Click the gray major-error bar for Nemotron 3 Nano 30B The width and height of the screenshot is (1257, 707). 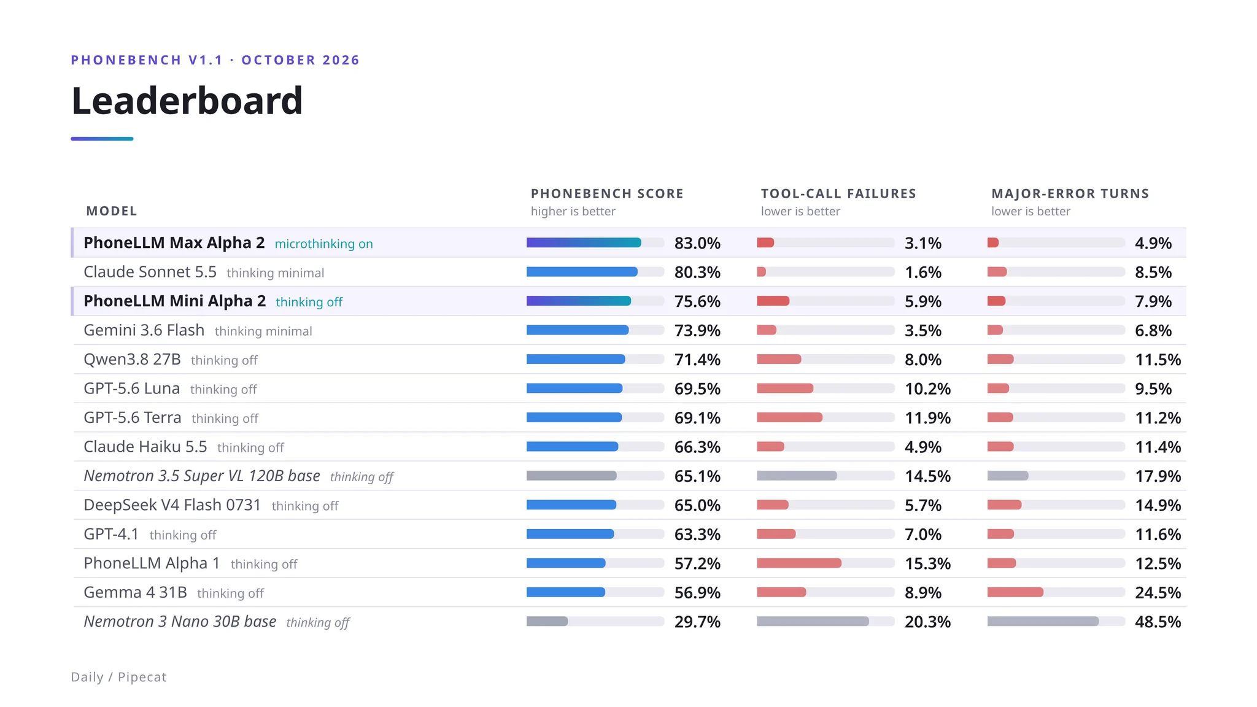click(1043, 622)
